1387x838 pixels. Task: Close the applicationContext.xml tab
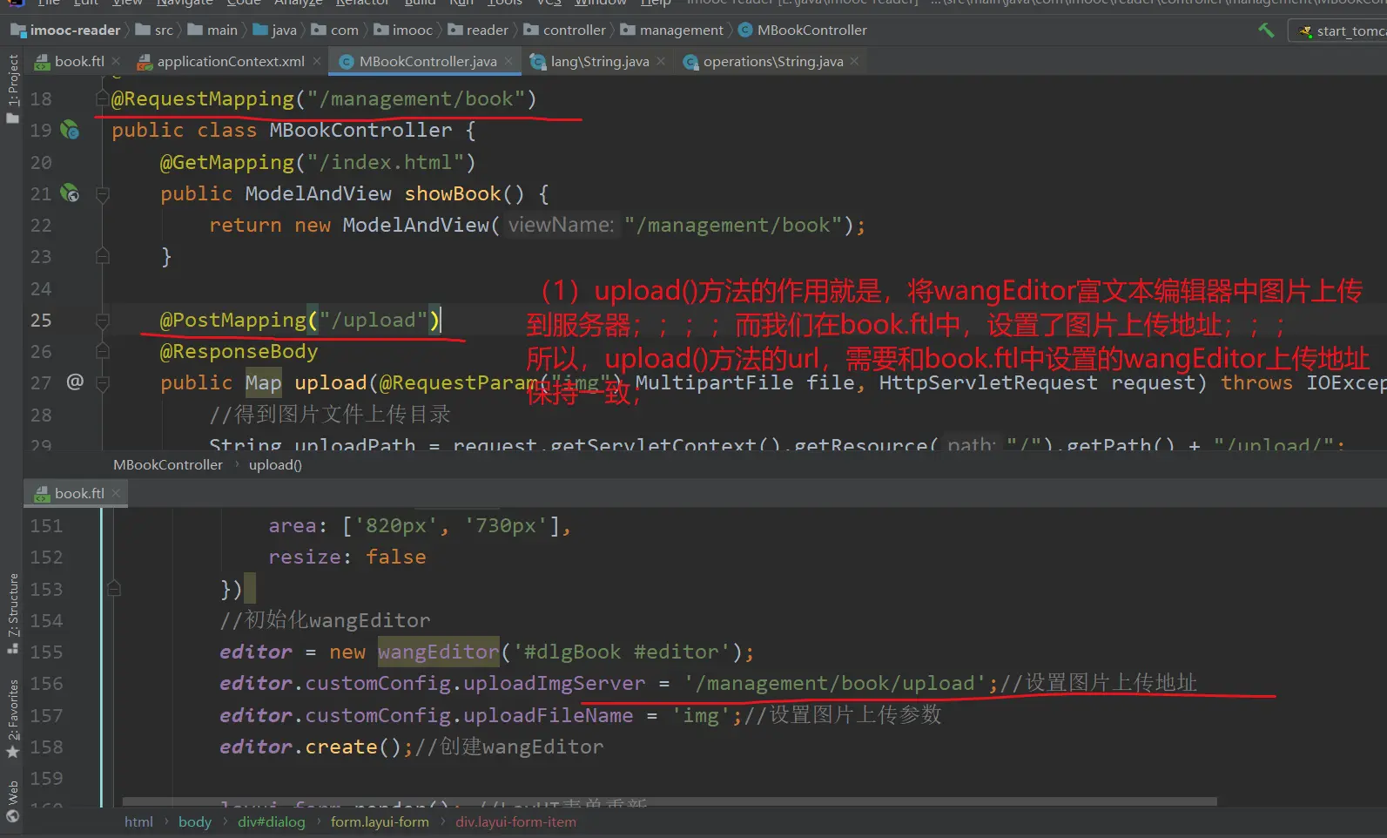[x=317, y=61]
